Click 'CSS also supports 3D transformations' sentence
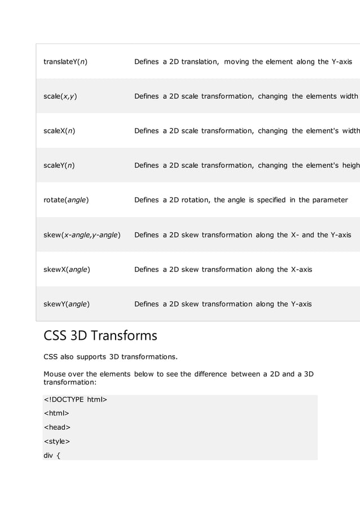This screenshot has width=360, height=510. (x=111, y=357)
